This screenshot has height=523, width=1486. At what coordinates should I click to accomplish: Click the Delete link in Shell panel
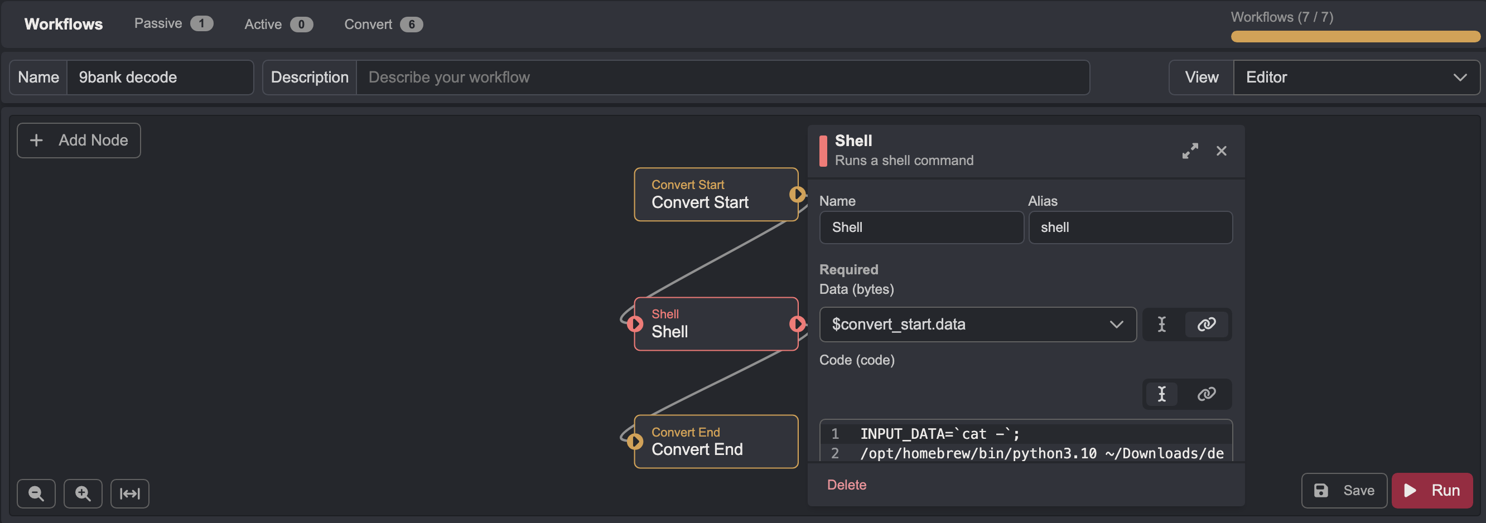[846, 485]
